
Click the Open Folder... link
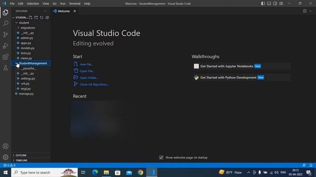coord(89,78)
